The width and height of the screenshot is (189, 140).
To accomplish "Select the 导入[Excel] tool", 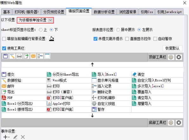I will tap(112, 74).
